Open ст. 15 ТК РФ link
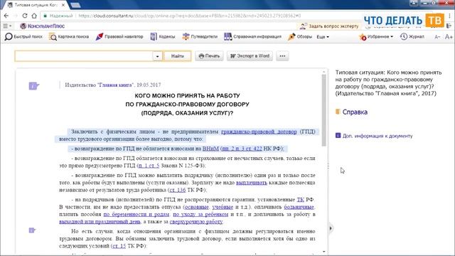This screenshot has height=256, width=455. tap(119, 246)
